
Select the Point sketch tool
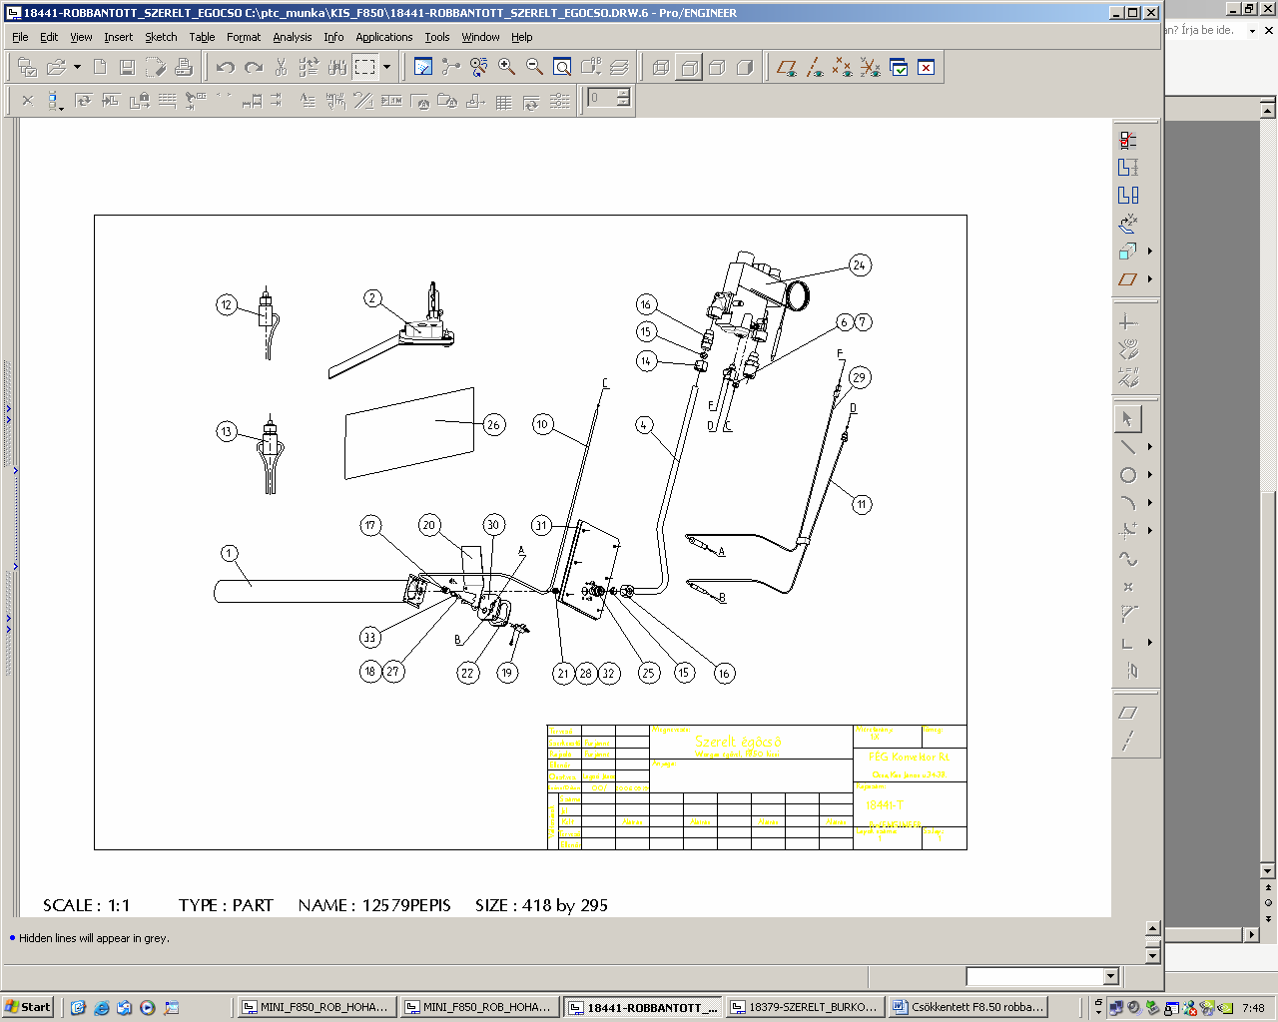click(1128, 587)
